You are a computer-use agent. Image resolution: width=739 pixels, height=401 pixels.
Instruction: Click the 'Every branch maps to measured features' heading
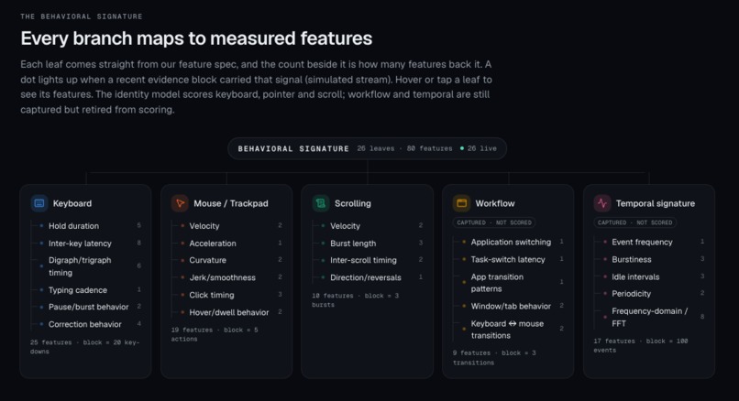pos(196,38)
